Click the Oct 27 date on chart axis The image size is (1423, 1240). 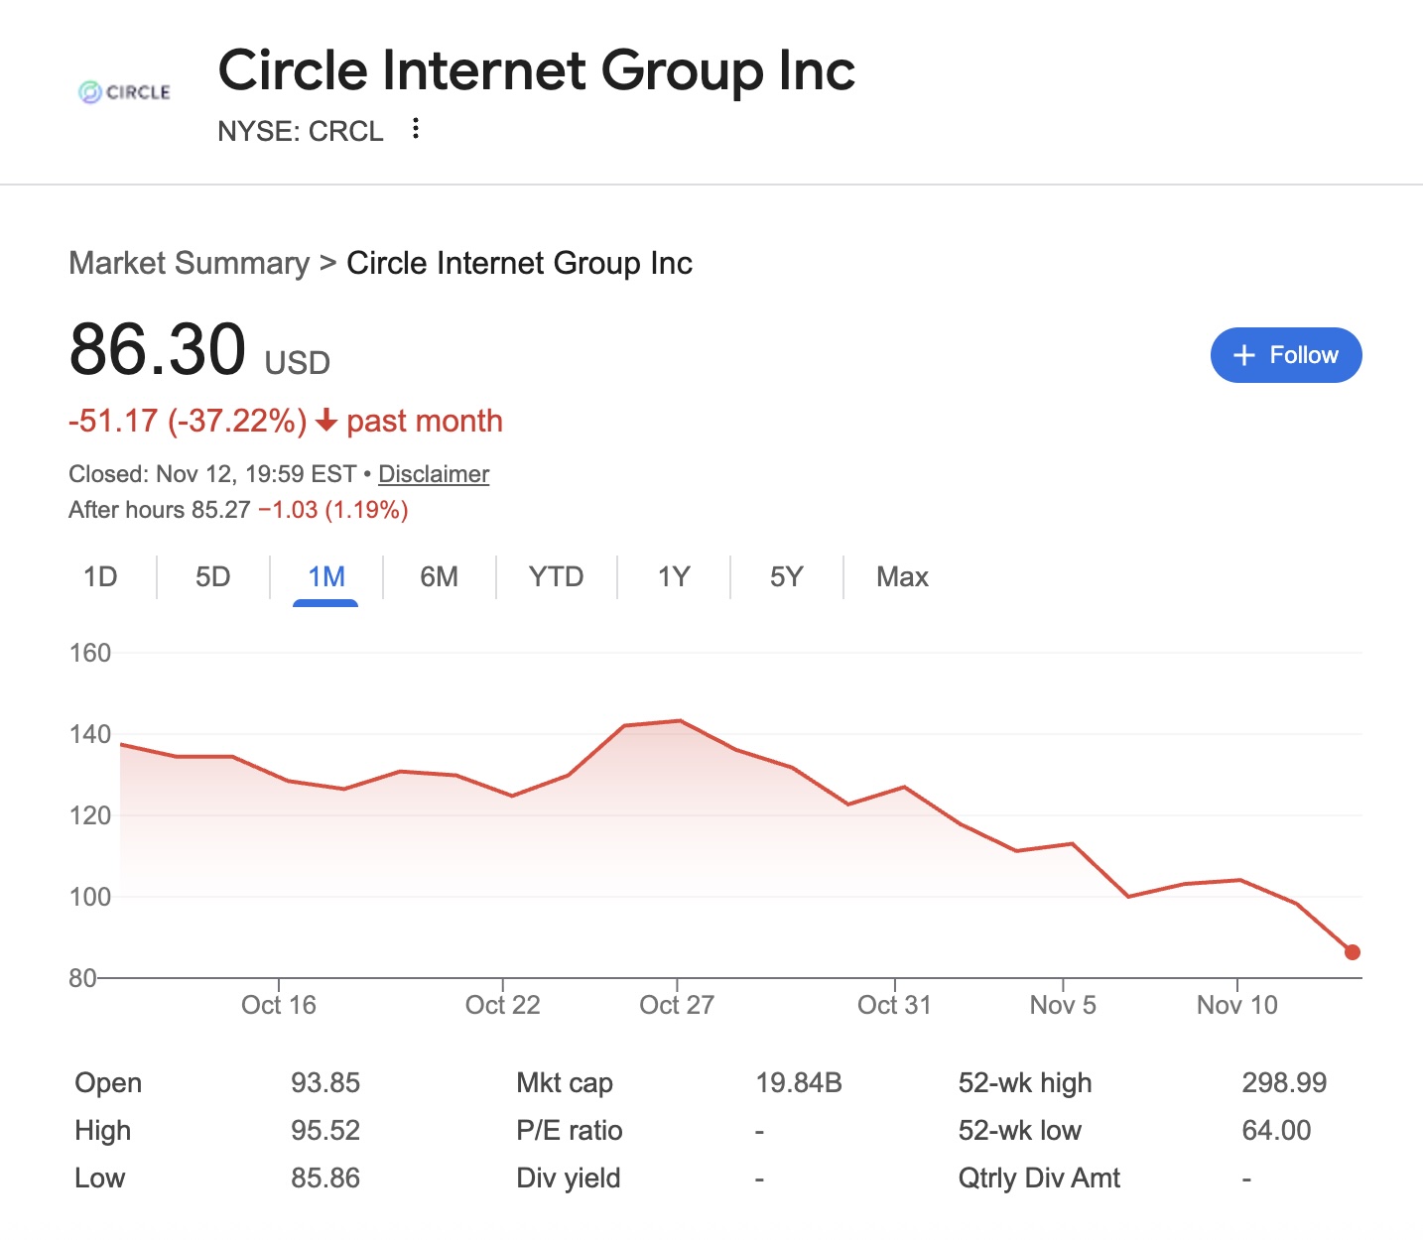coord(677,1005)
